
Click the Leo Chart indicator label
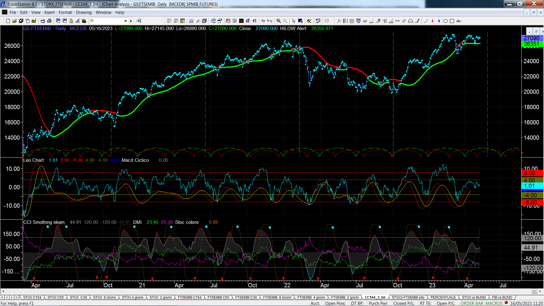coord(33,160)
